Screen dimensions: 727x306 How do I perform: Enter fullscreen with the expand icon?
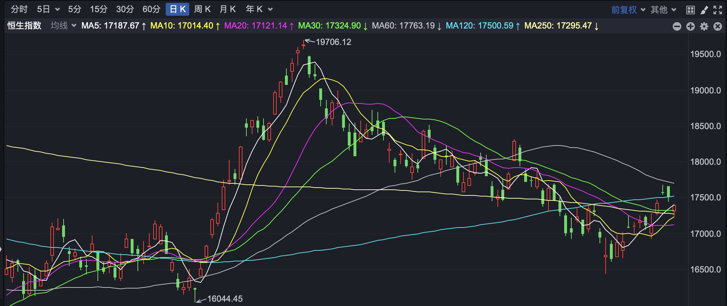(718, 10)
